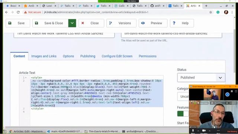Click the Alias input field
Viewport: 238px width, 134px height.
[x=171, y=35]
